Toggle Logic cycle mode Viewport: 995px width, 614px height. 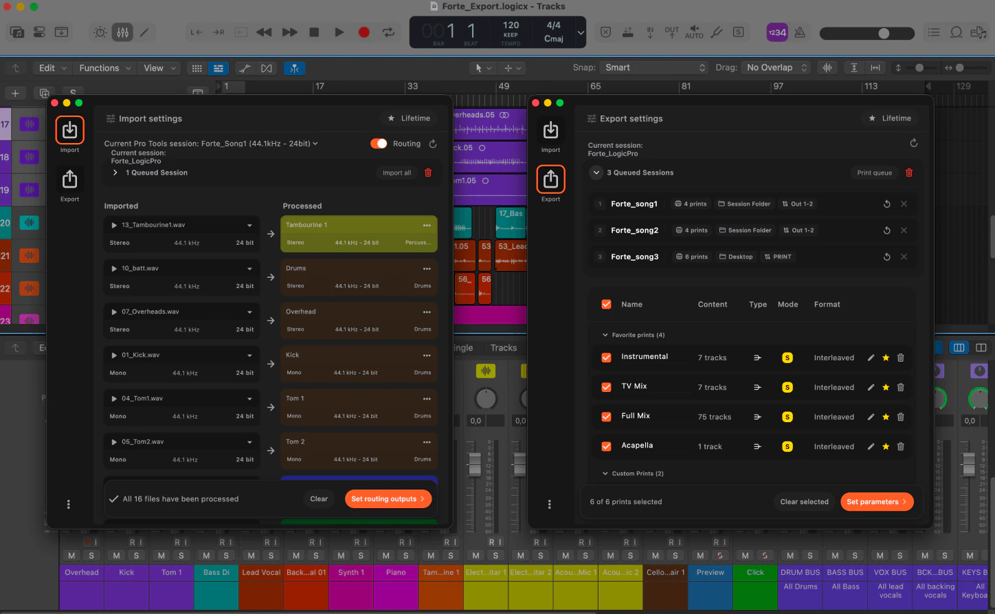click(x=389, y=32)
